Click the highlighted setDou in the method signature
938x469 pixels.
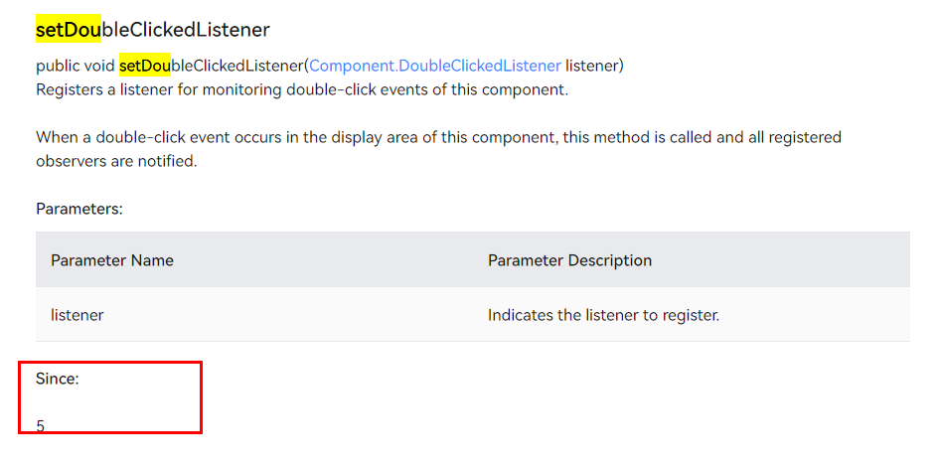pos(145,66)
